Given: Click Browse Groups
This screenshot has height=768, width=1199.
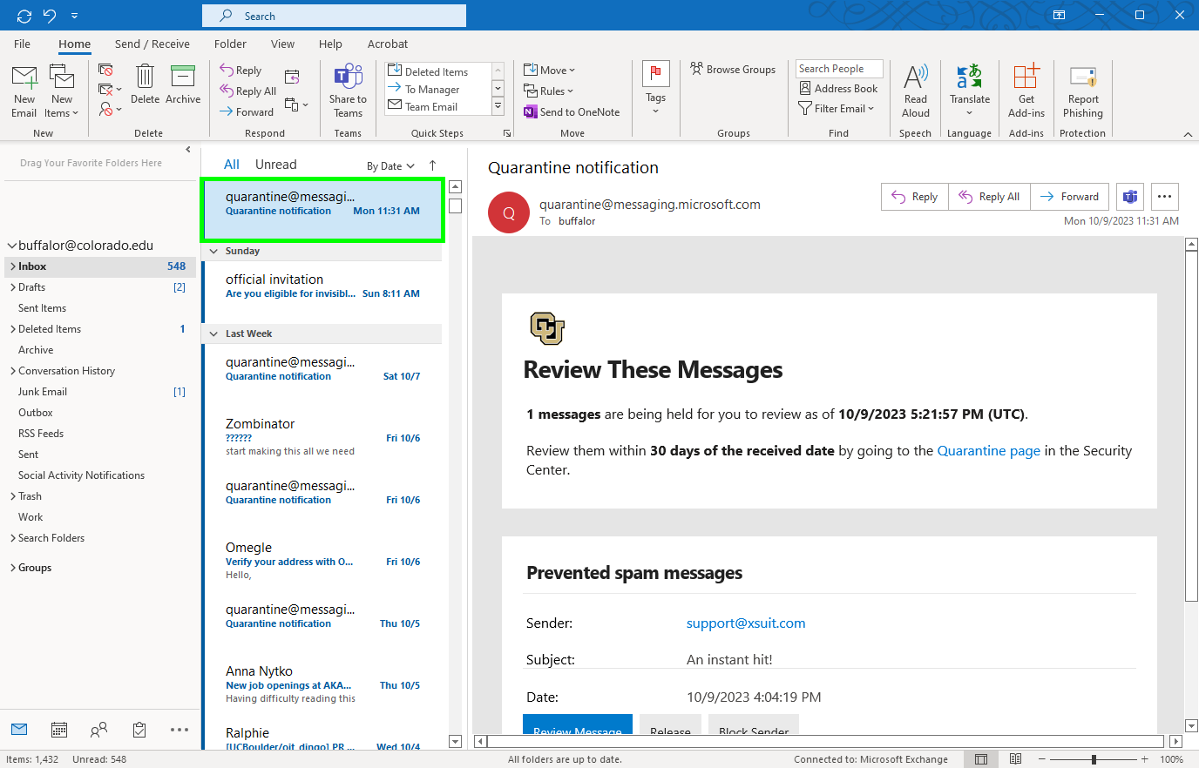Looking at the screenshot, I should 733,70.
